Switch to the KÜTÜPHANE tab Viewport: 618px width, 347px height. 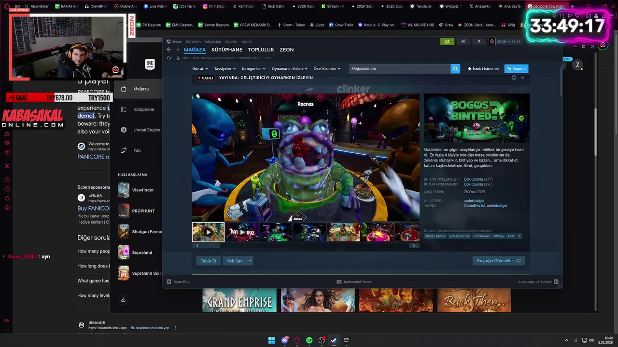pos(227,50)
